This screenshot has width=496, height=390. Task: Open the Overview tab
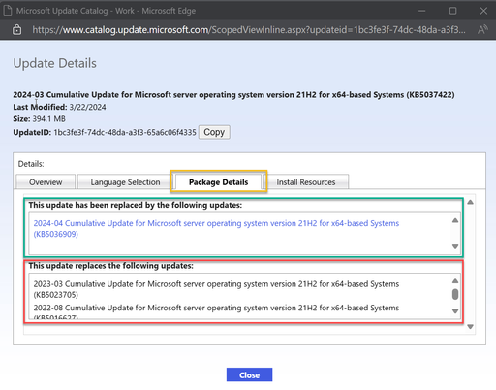tap(46, 182)
